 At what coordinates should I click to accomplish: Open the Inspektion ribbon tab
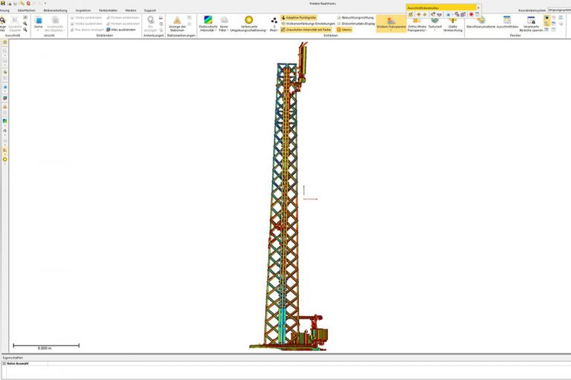tap(83, 10)
